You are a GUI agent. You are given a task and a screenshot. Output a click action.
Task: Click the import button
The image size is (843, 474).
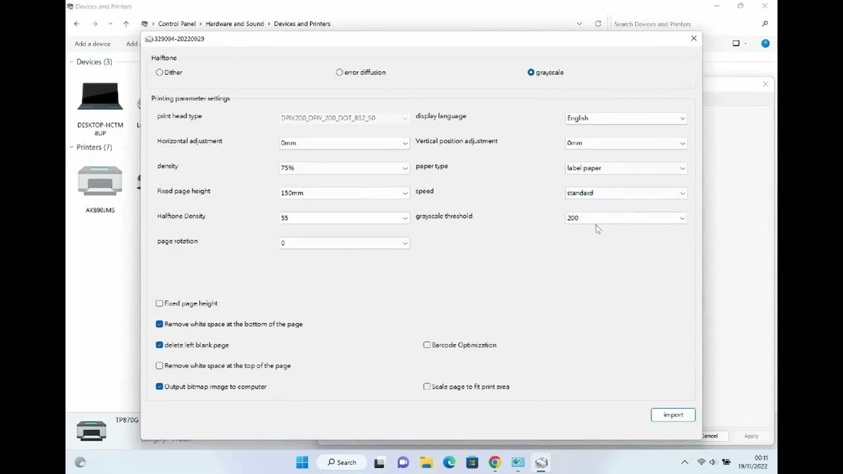tap(673, 415)
